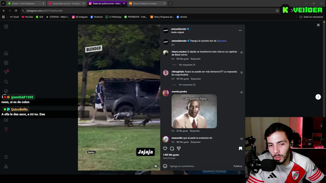Like charru.musica's comment

pyautogui.click(x=241, y=53)
